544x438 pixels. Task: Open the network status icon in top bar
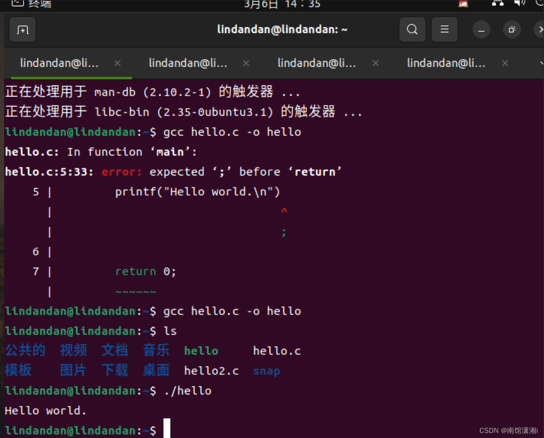(498, 3)
